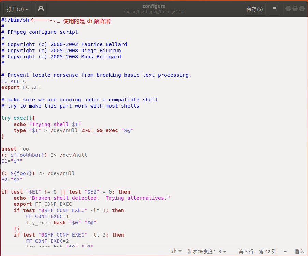Click line and column indicator 第 5 行, 第 42 列
Viewport: 308px width, 256px height.
pos(258,252)
